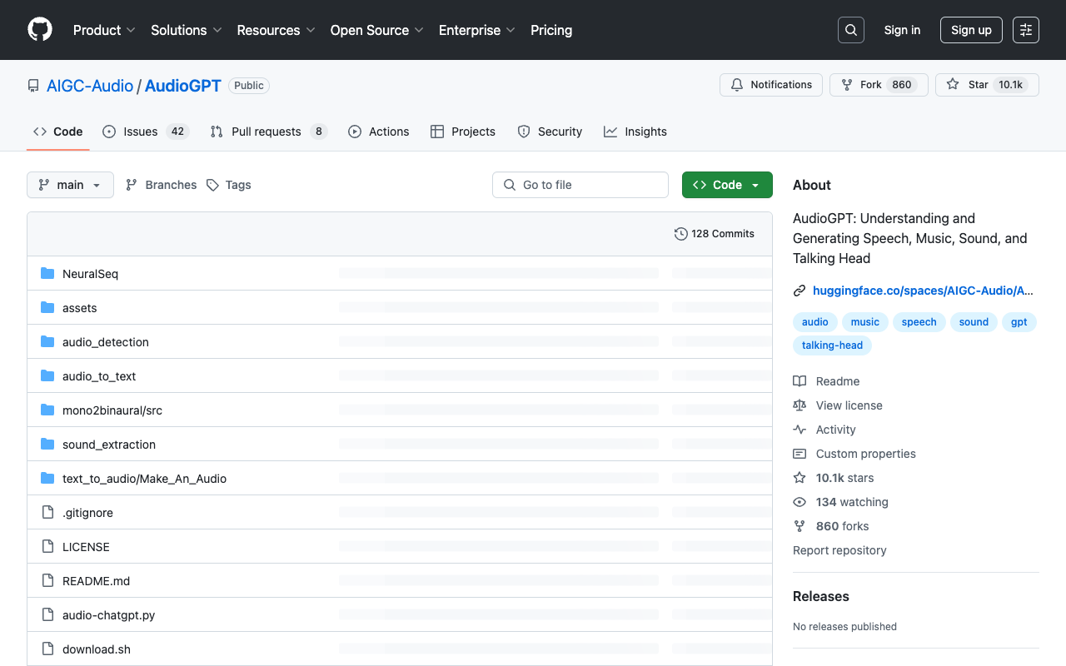Click the Readme book icon
This screenshot has width=1066, height=666.
(799, 381)
